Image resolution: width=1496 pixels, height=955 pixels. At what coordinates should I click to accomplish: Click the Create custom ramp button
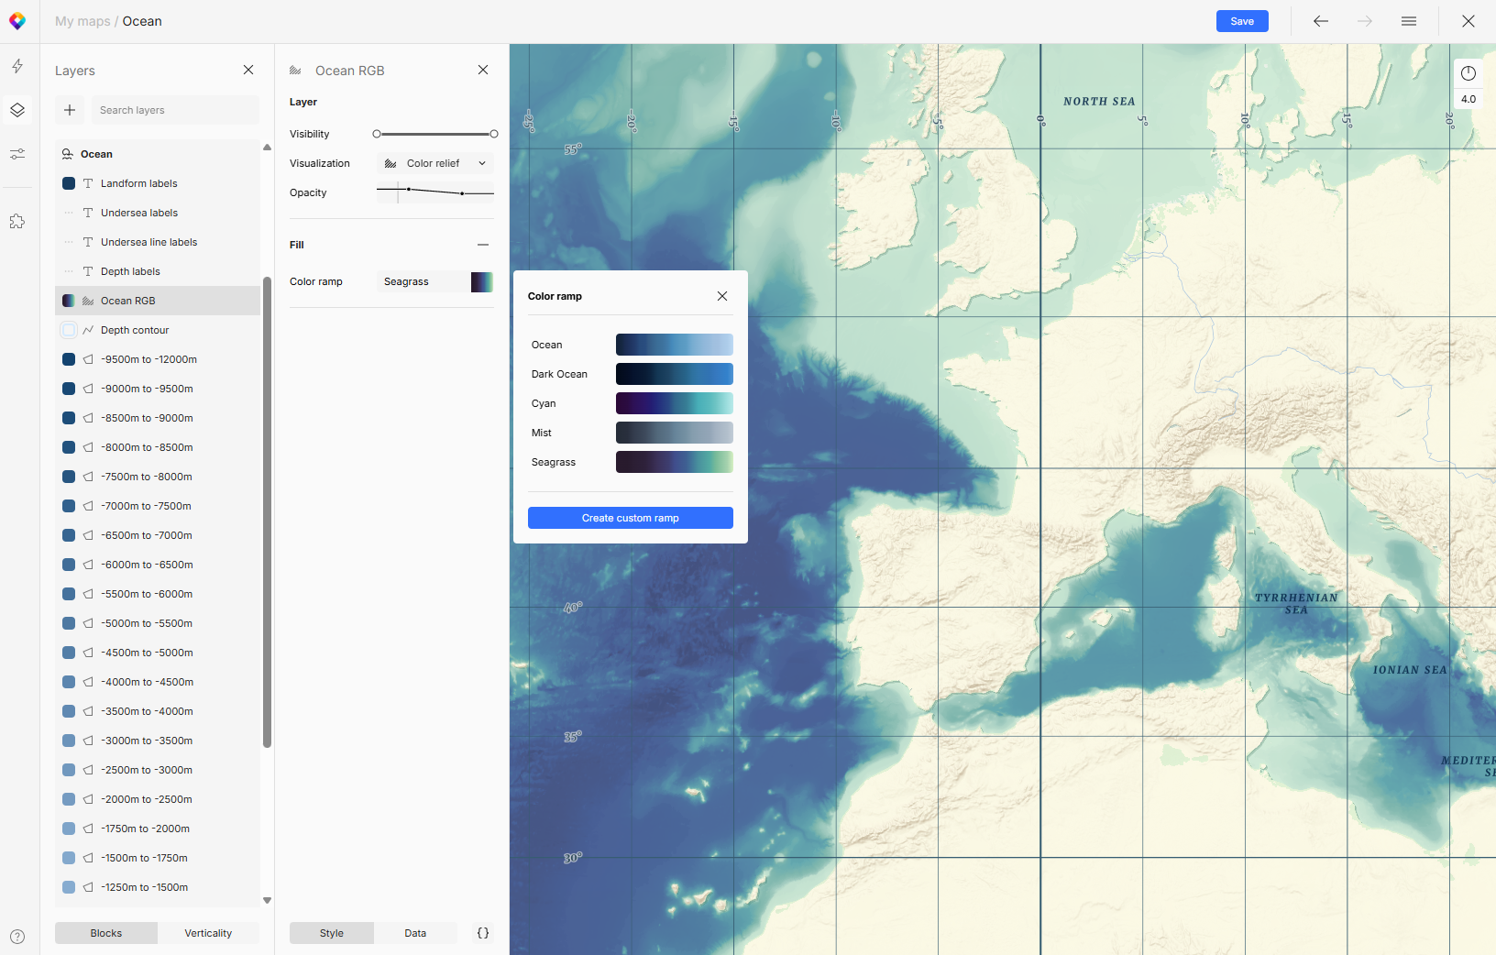(630, 517)
